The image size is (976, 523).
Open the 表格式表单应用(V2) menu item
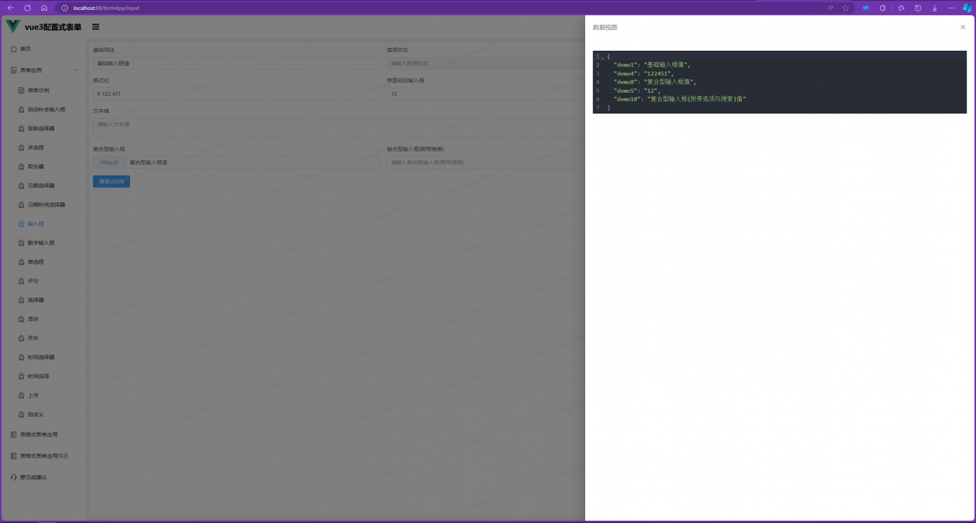pos(44,456)
